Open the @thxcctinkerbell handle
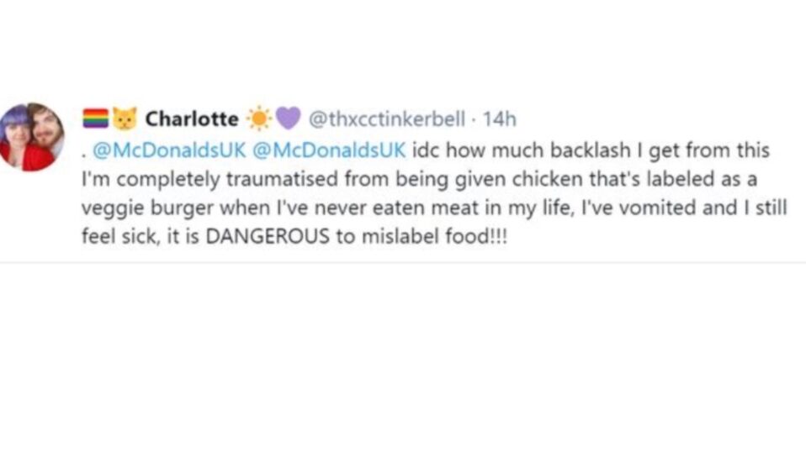The height and width of the screenshot is (452, 806). tap(386, 119)
